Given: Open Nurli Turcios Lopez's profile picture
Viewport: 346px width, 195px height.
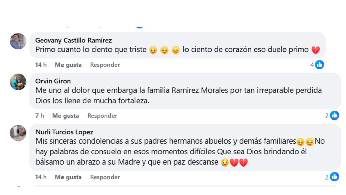Looking at the screenshot, I should [x=18, y=133].
